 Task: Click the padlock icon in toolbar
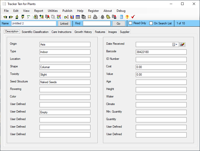click(x=103, y=17)
